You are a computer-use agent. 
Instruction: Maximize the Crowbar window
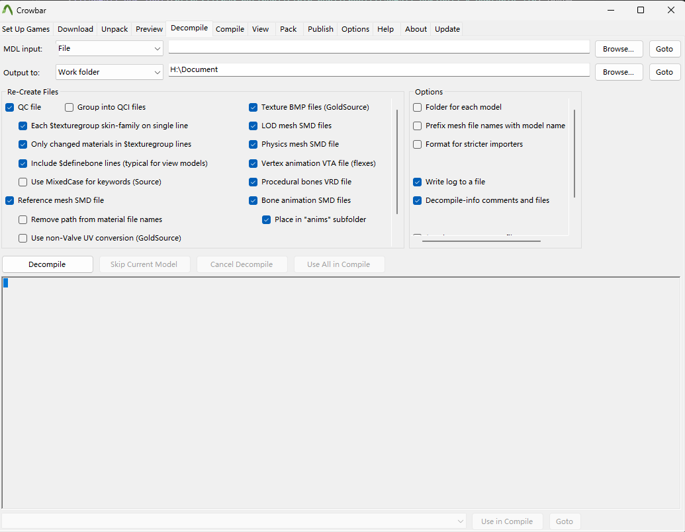(x=640, y=10)
